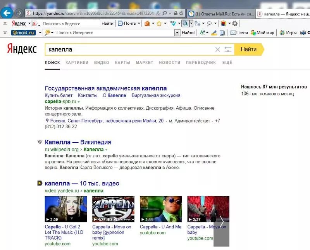Clear the search query with the X icon
The height and width of the screenshot is (250, 310).
coord(218,49)
